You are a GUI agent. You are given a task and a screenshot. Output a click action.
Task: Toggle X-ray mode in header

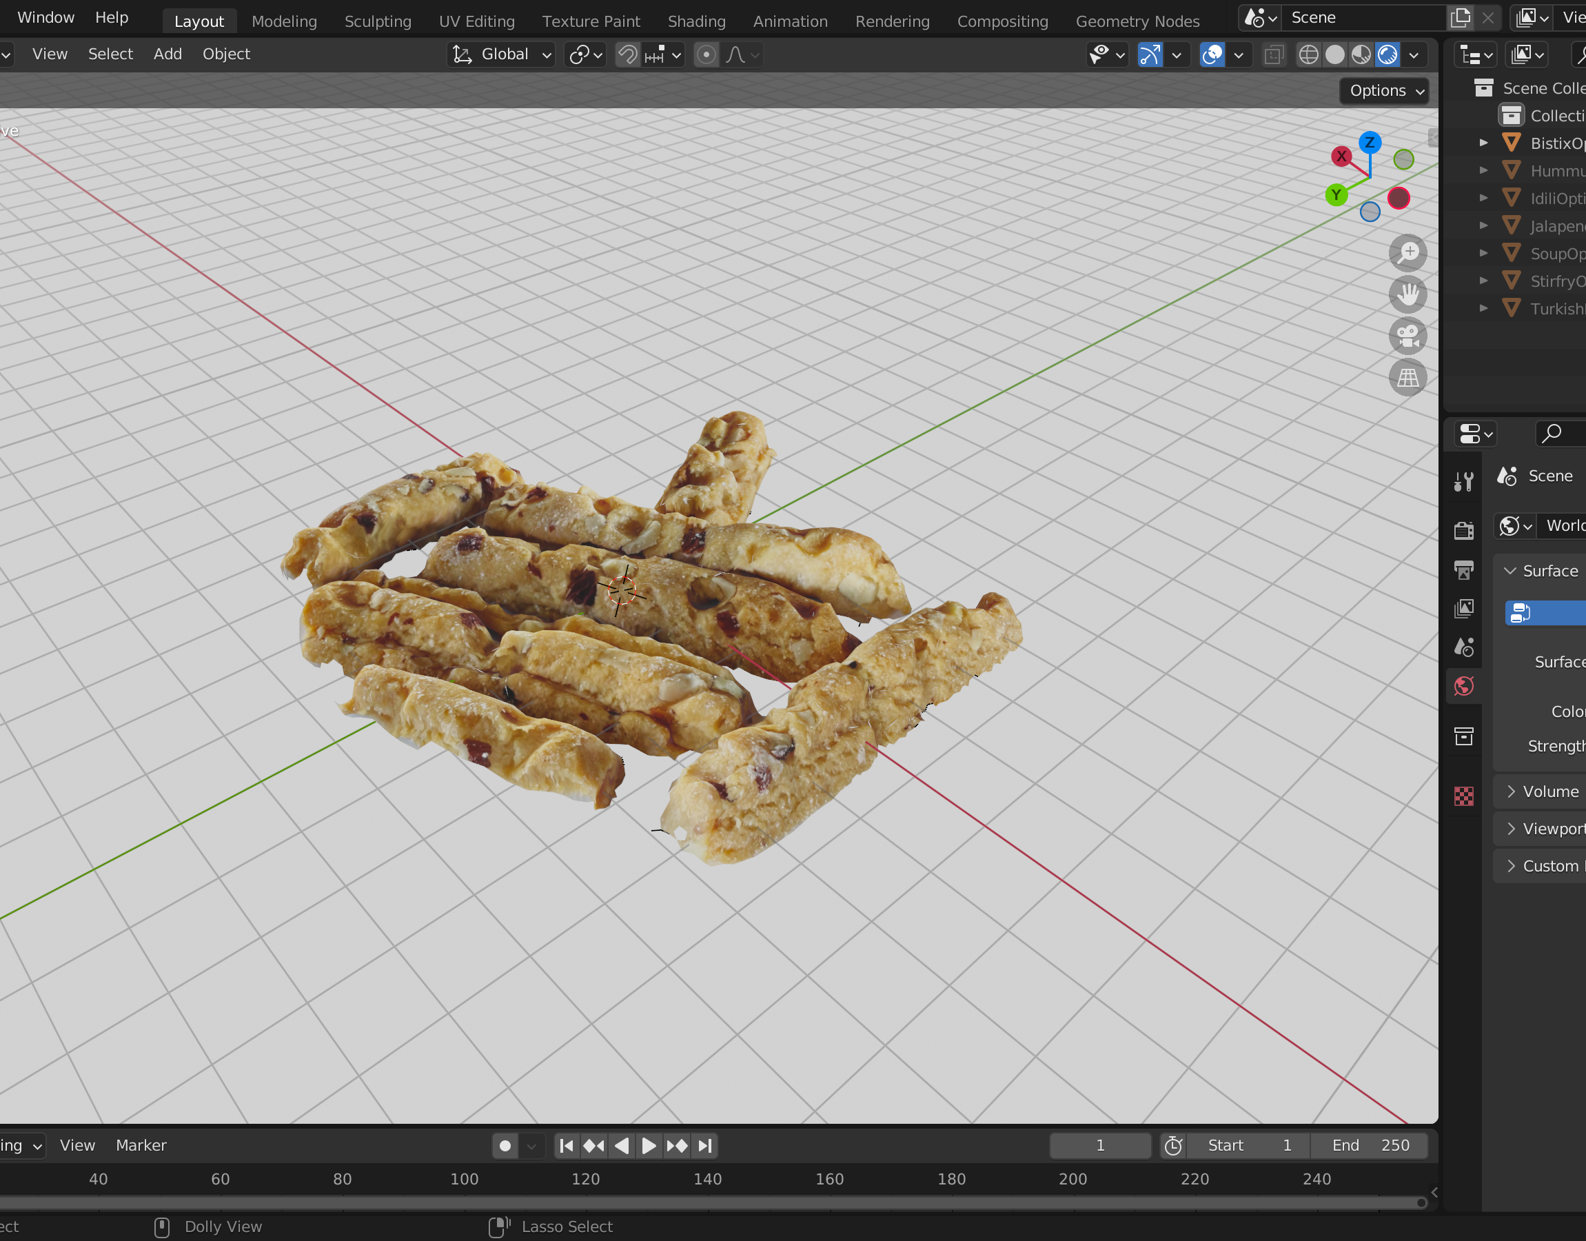tap(1274, 55)
